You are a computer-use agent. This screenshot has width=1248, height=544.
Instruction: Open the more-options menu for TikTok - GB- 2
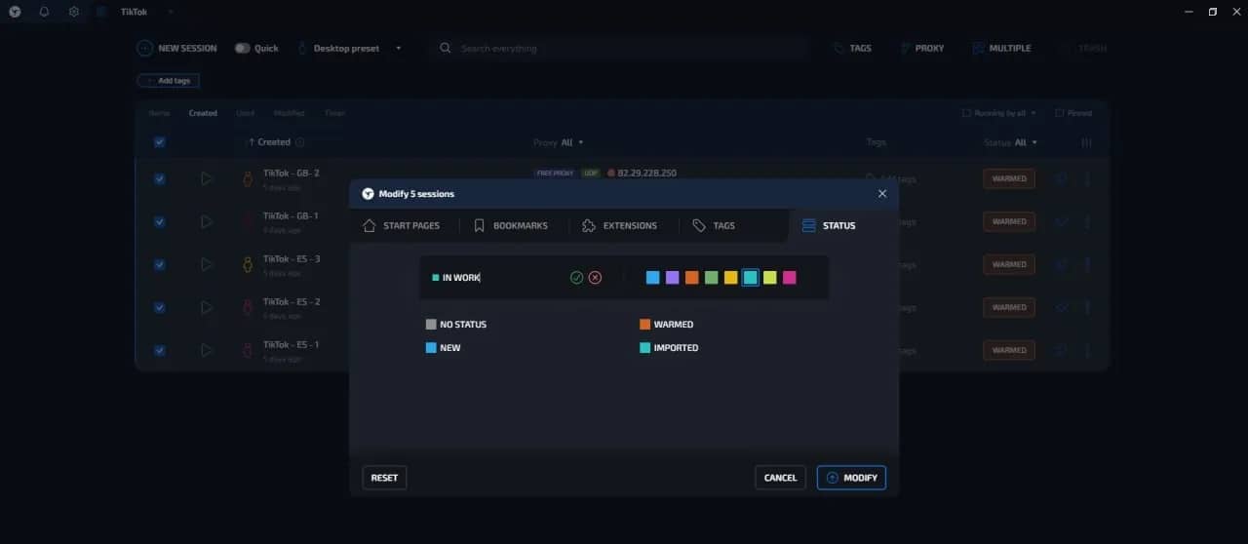(x=1087, y=179)
